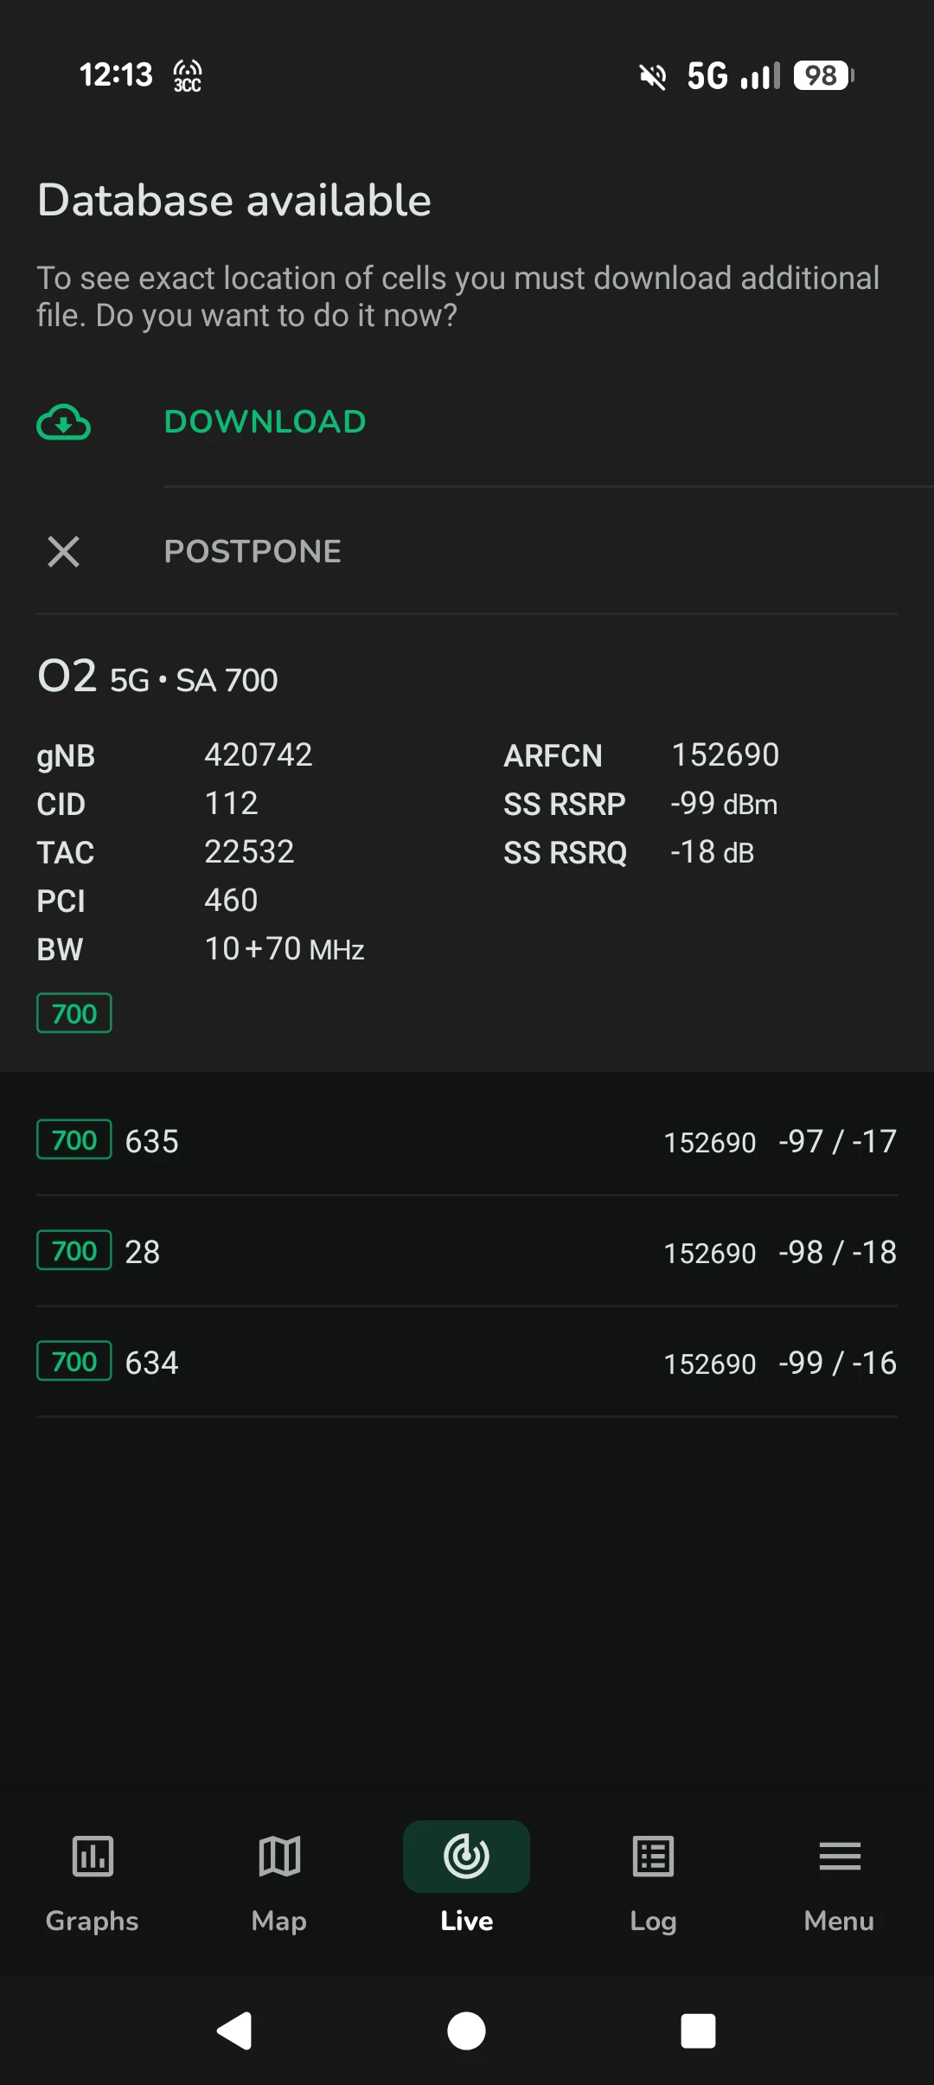Switch to the Map tab
Screen dimensions: 934x2085
(x=279, y=1920)
